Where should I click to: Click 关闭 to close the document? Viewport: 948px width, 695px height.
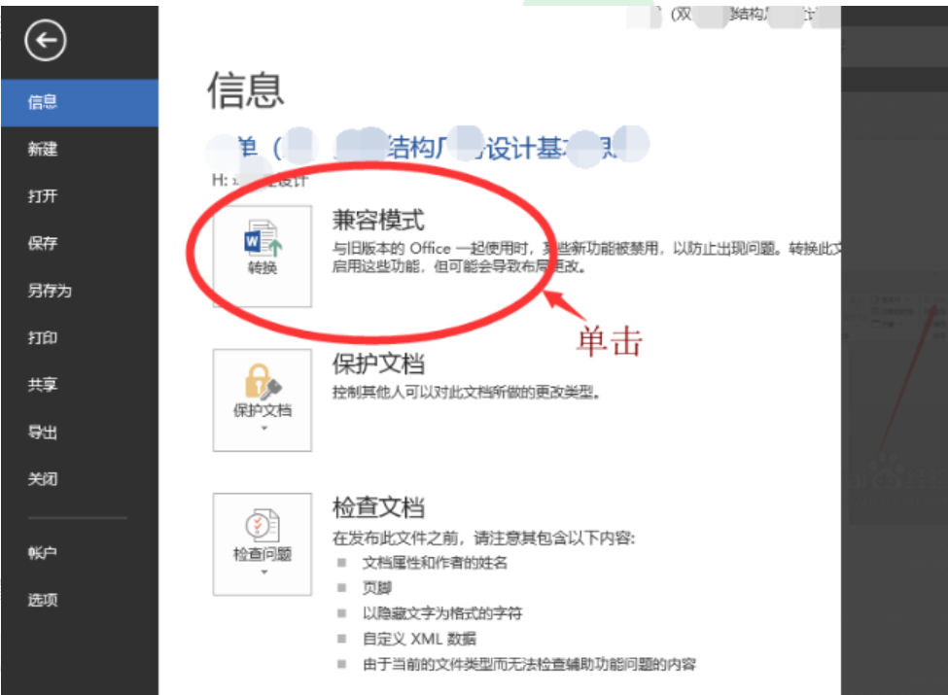[x=43, y=479]
